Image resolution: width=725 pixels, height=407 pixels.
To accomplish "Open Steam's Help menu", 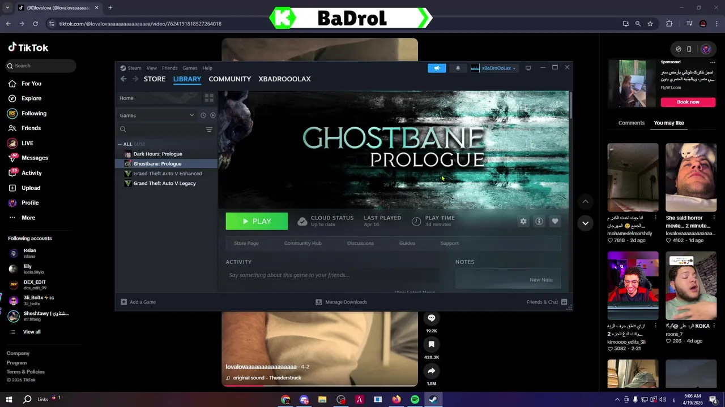I will point(207,68).
